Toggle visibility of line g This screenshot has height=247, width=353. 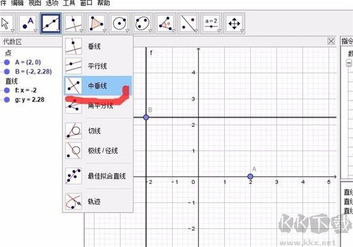click(7, 100)
